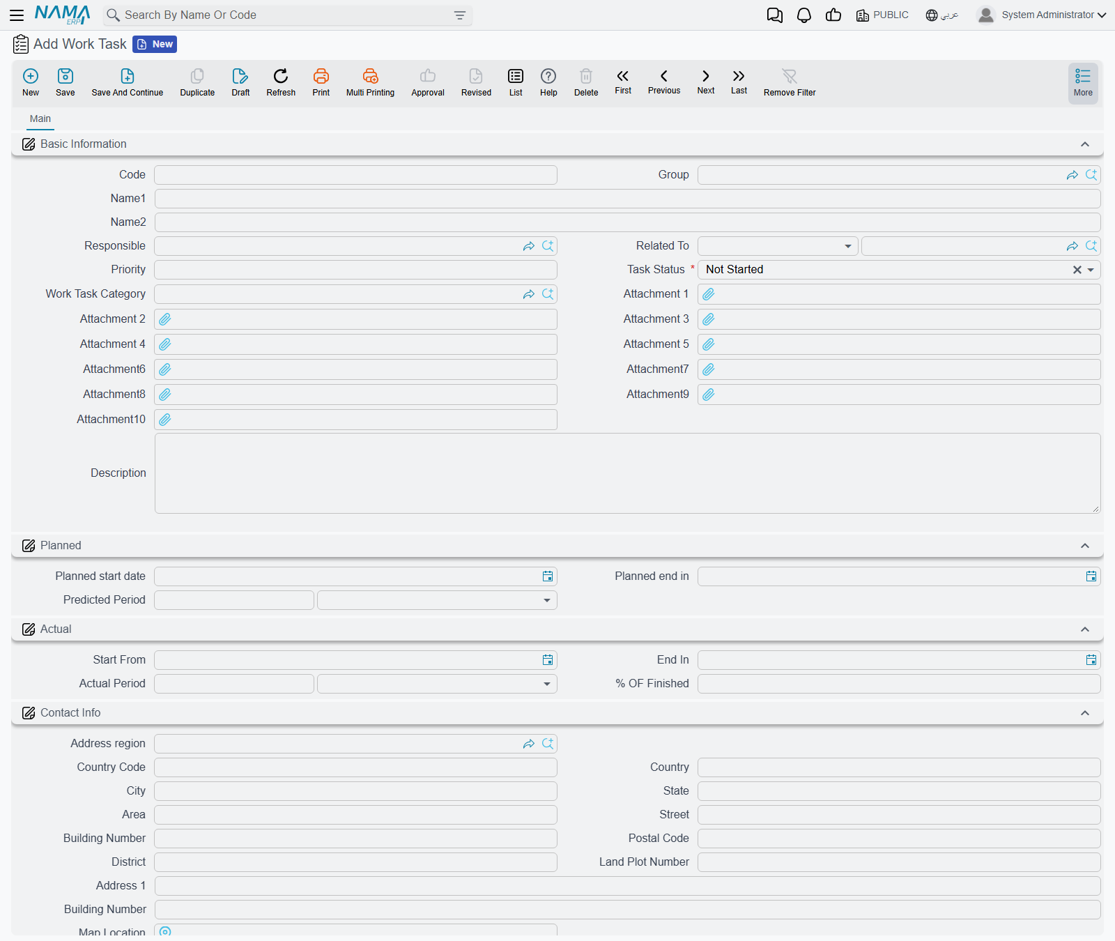Click the Revised toolbar icon

[x=476, y=82]
